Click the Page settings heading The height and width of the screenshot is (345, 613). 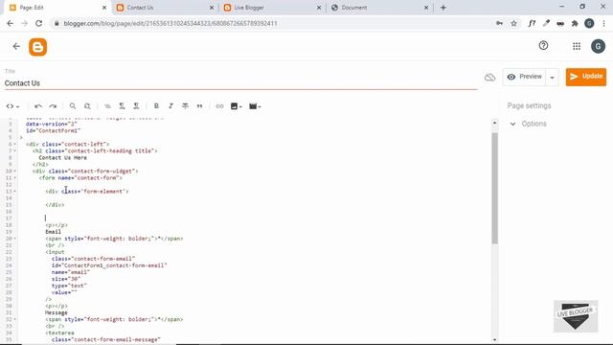point(529,105)
